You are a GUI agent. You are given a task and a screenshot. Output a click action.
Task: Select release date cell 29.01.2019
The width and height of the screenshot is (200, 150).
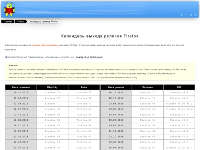click(116, 126)
